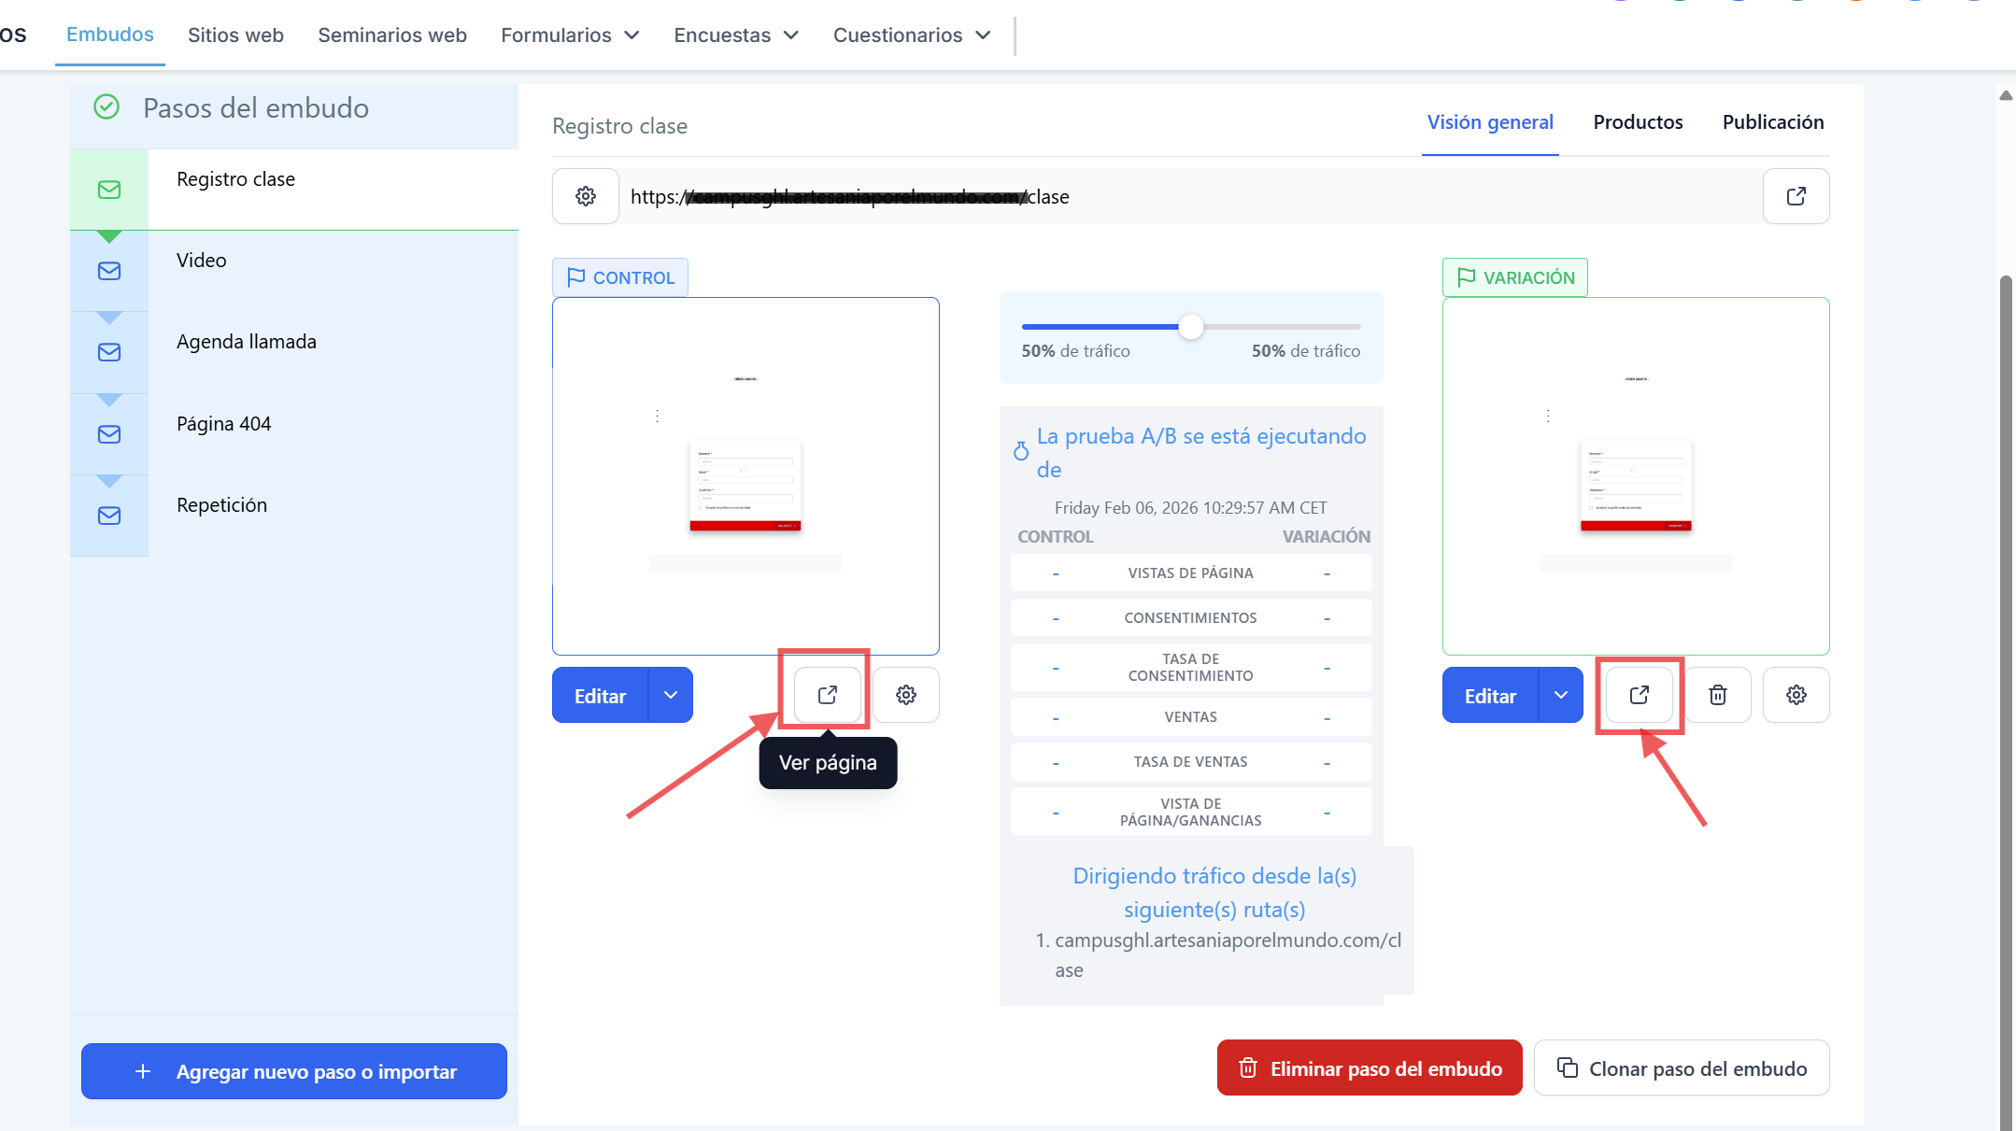
Task: Delete the variation with trash icon
Action: click(x=1717, y=695)
